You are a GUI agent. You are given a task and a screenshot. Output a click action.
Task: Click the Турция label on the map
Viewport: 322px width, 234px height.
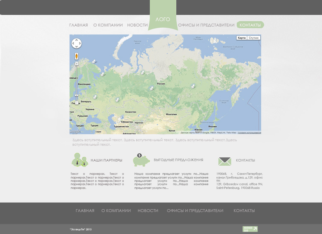[x=94, y=125]
